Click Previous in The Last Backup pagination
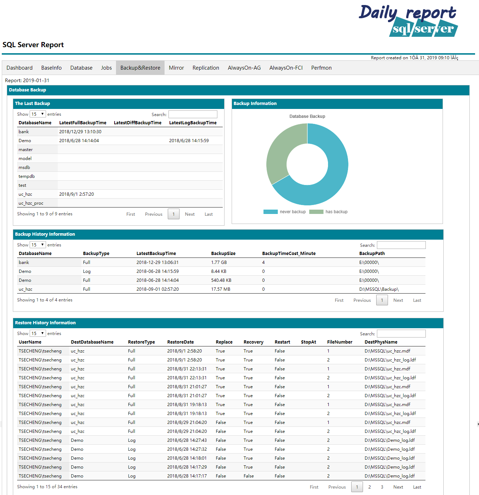This screenshot has height=495, width=479. pyautogui.click(x=153, y=214)
